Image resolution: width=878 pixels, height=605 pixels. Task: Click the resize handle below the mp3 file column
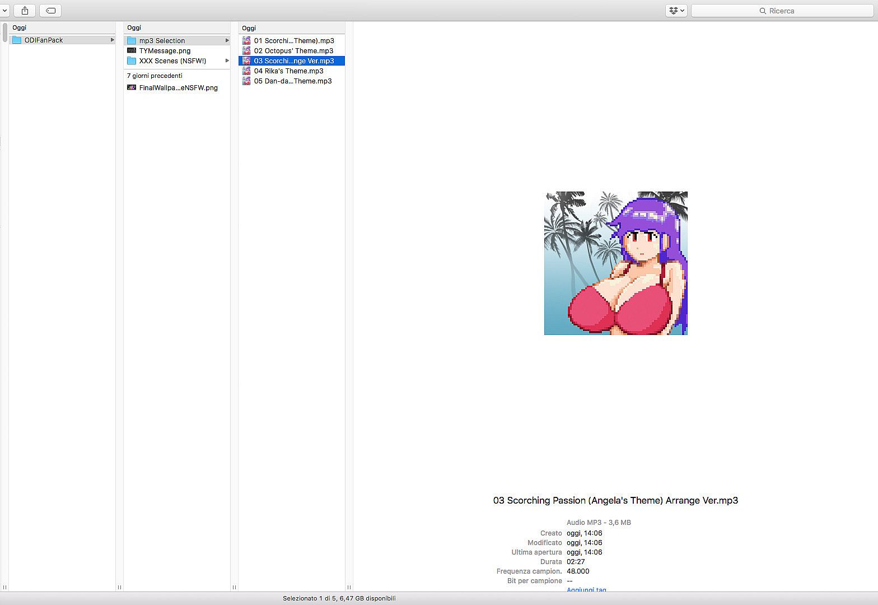coord(349,587)
